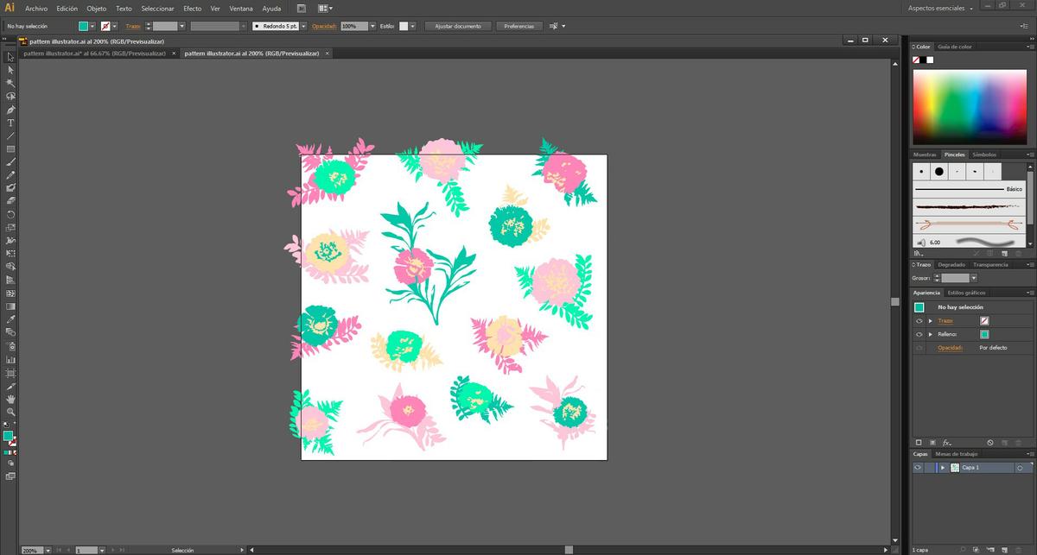Viewport: 1037px width, 555px height.
Task: Hide the Relleno attribute in Apariencia panel
Action: [x=919, y=334]
